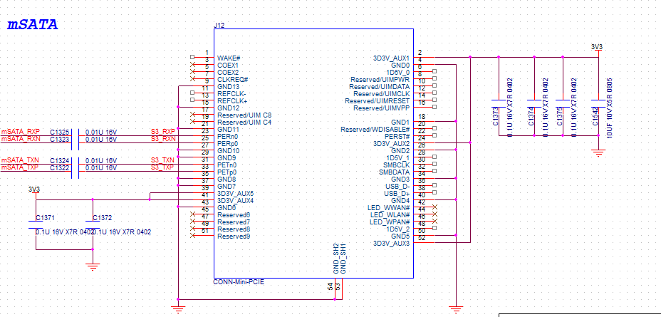
Task: Click the mSATA_RXN net label
Action: pos(21,139)
